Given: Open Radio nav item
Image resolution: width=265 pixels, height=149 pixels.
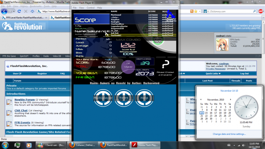Looking at the screenshot, I should (46, 56).
